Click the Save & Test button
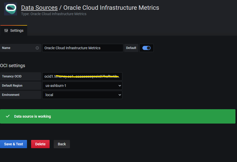This screenshot has width=237, height=162. point(13,144)
